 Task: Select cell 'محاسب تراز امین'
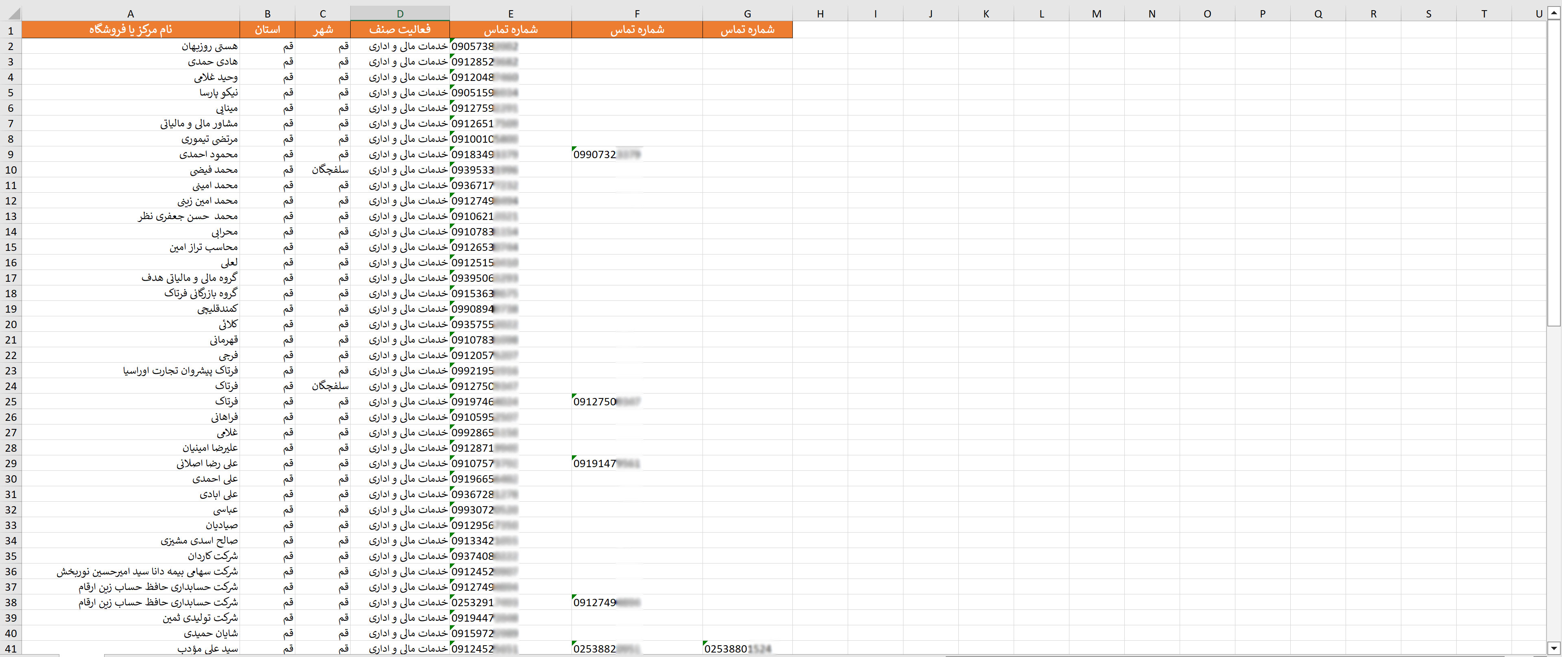tap(130, 247)
